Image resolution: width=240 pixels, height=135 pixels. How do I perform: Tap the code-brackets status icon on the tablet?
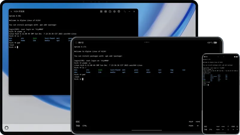pos(209,43)
